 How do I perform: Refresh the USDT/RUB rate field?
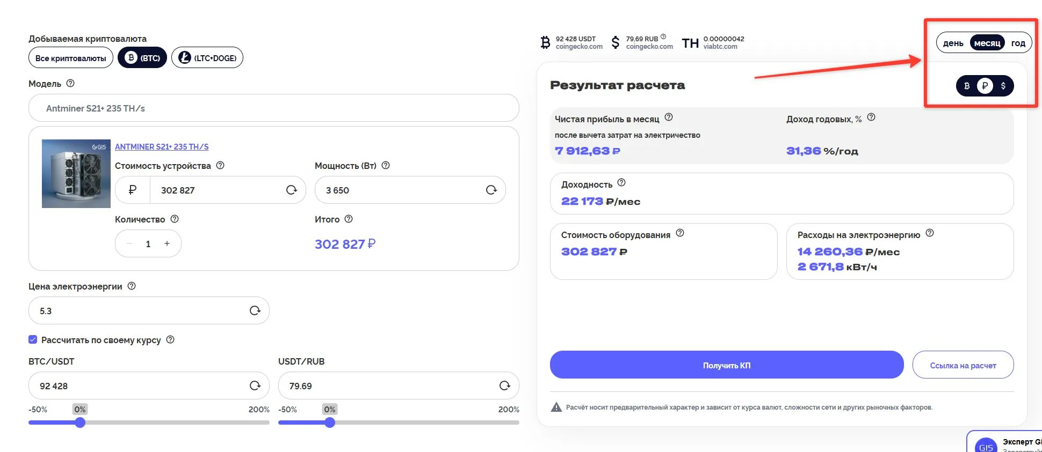pos(504,386)
